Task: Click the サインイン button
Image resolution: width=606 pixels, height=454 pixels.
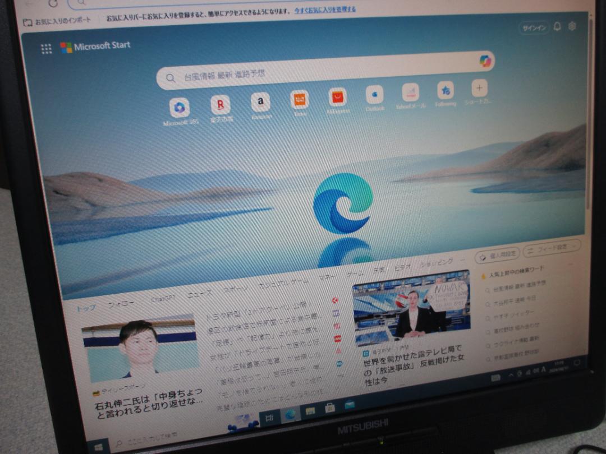Action: [534, 28]
